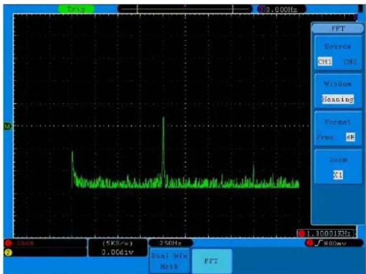Switch format to dB
The width and height of the screenshot is (366, 274).
[x=350, y=137]
